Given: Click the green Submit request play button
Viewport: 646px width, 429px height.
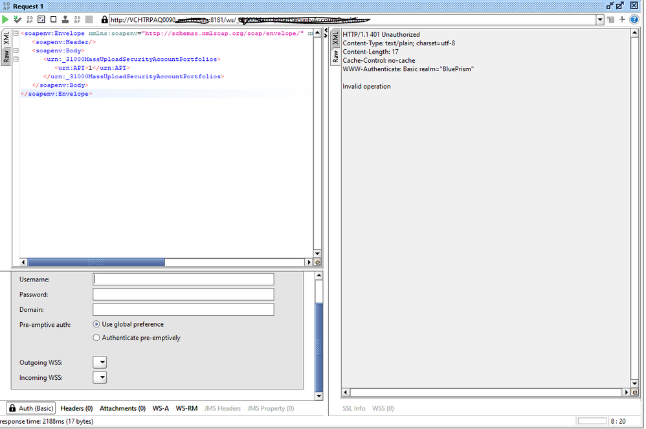Looking at the screenshot, I should [6, 20].
